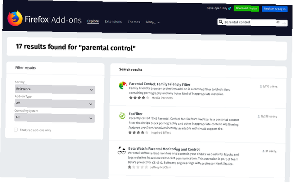Open the Themes tab

(134, 22)
